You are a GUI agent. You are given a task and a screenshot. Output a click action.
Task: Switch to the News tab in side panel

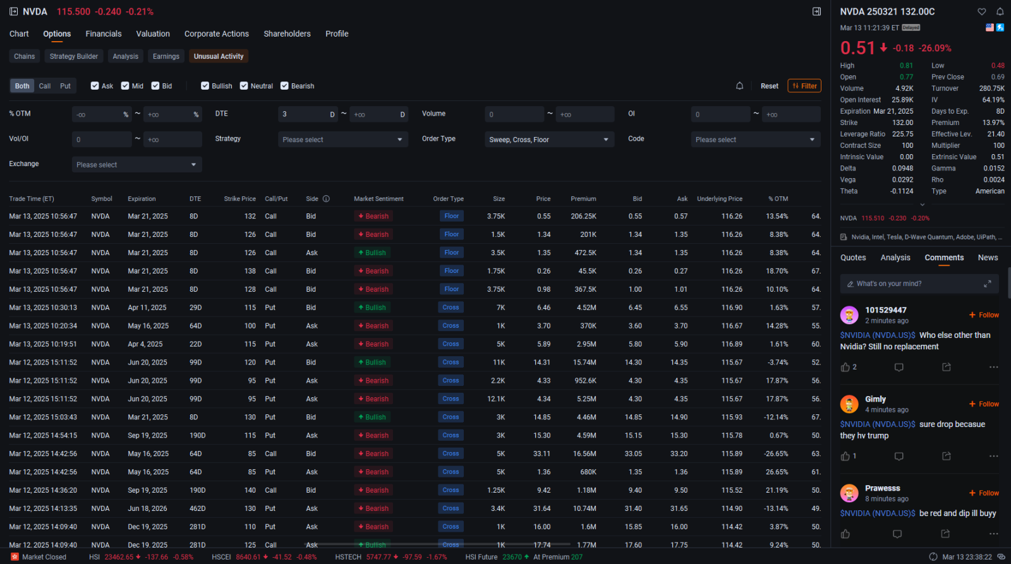tap(988, 258)
